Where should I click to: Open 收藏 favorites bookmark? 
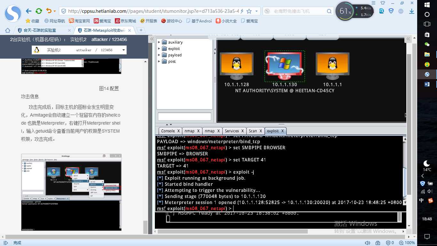point(32,21)
